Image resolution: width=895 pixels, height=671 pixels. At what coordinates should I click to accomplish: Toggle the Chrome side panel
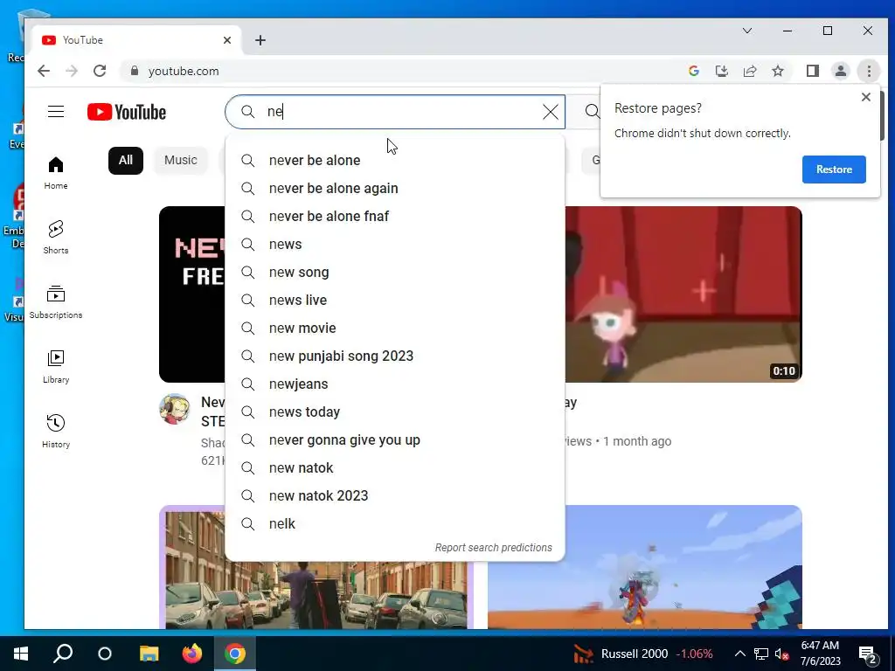813,71
